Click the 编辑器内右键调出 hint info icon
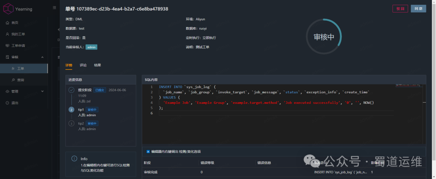436x179 pixels. point(148,152)
